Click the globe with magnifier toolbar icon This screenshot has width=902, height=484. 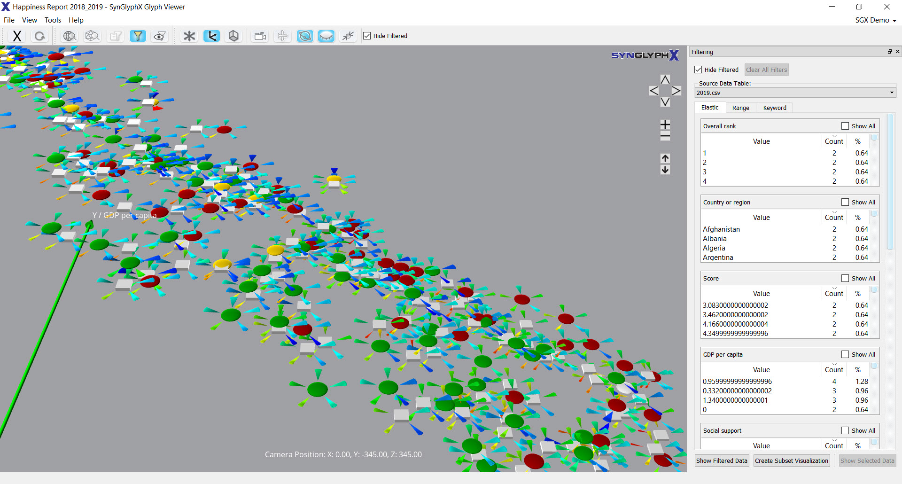click(70, 36)
